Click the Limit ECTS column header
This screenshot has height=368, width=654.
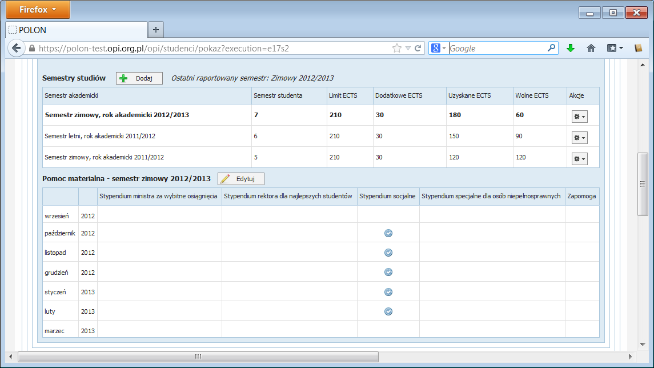350,95
